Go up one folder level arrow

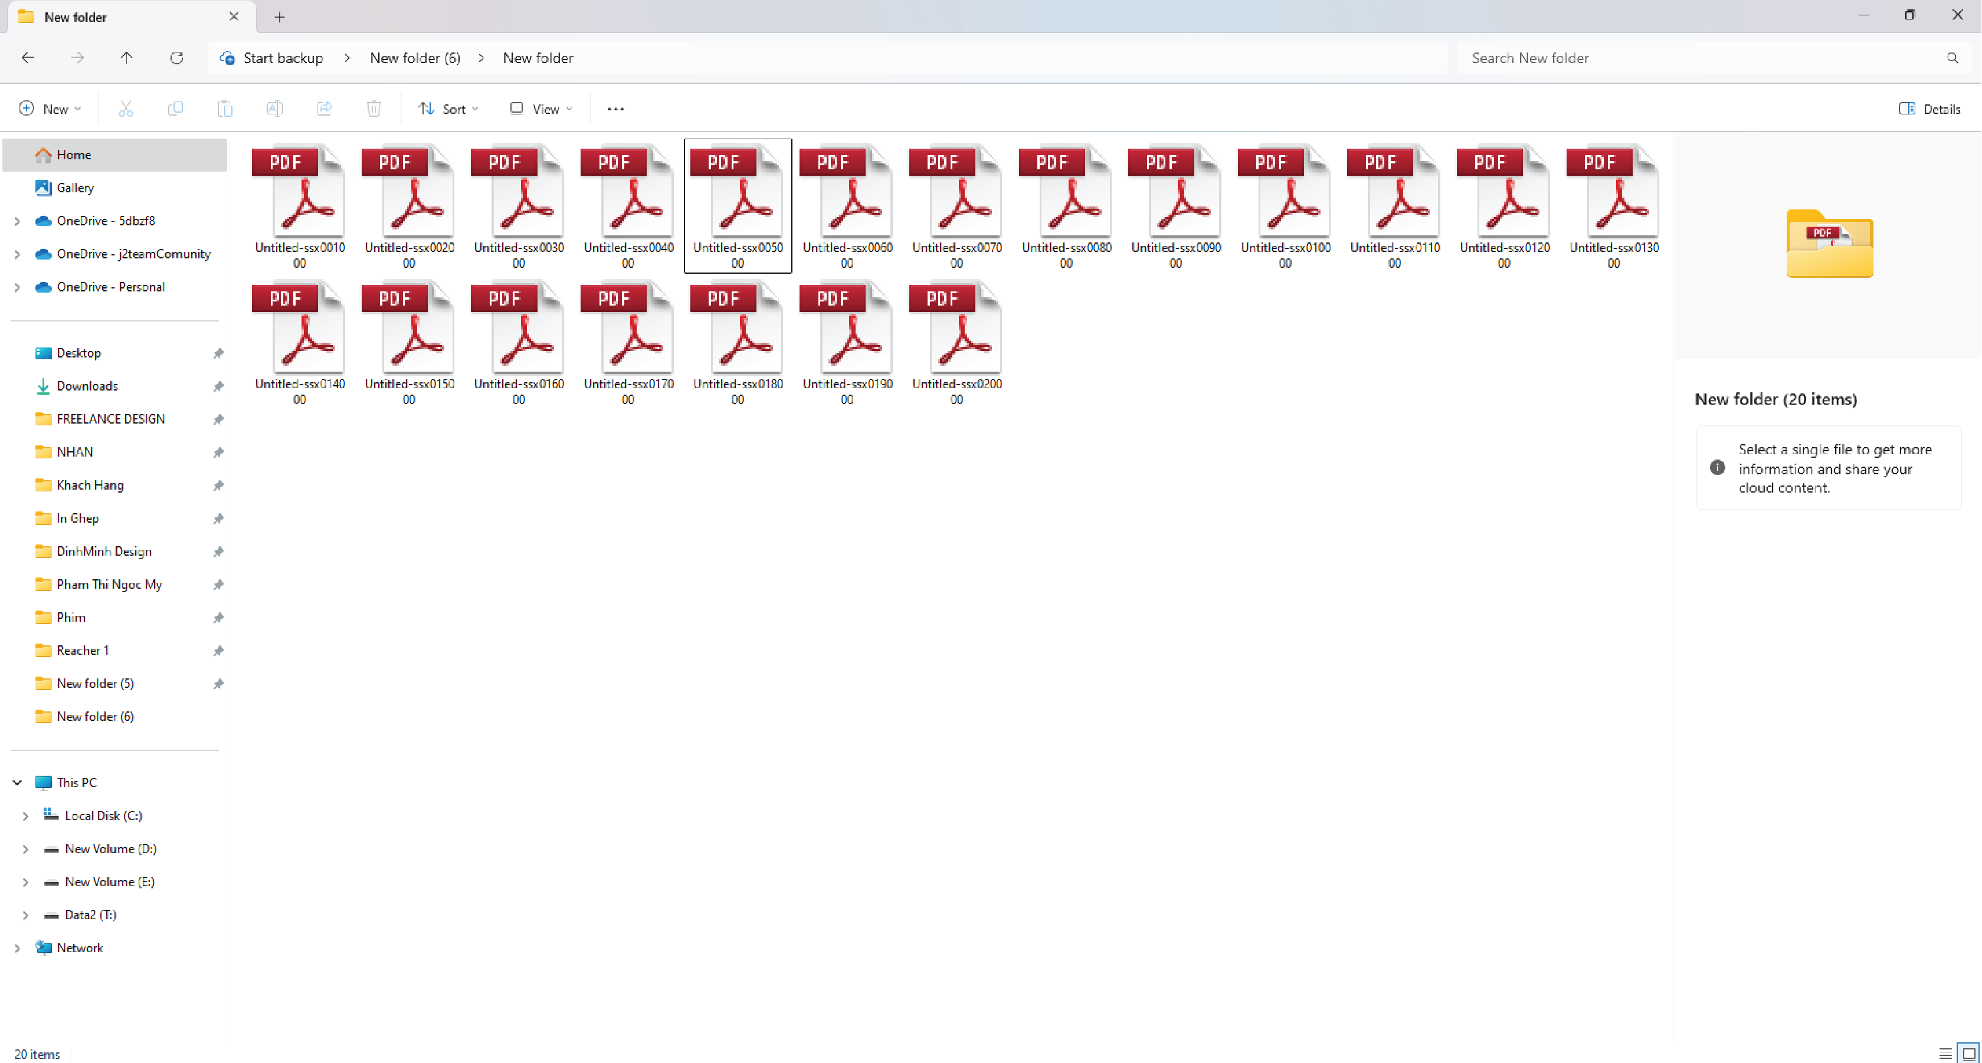coord(127,58)
